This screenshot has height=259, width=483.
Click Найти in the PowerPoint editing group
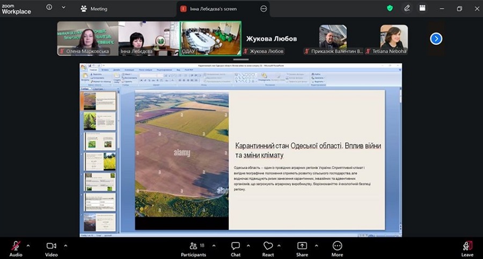tap(316, 74)
